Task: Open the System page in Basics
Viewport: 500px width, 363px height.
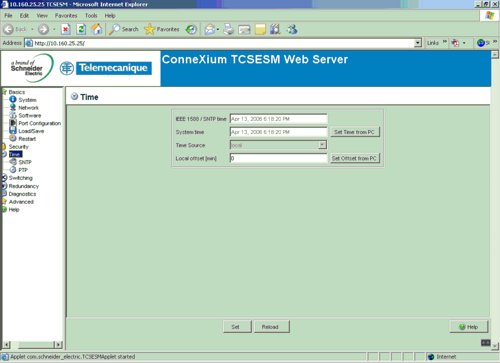Action: 27,100
